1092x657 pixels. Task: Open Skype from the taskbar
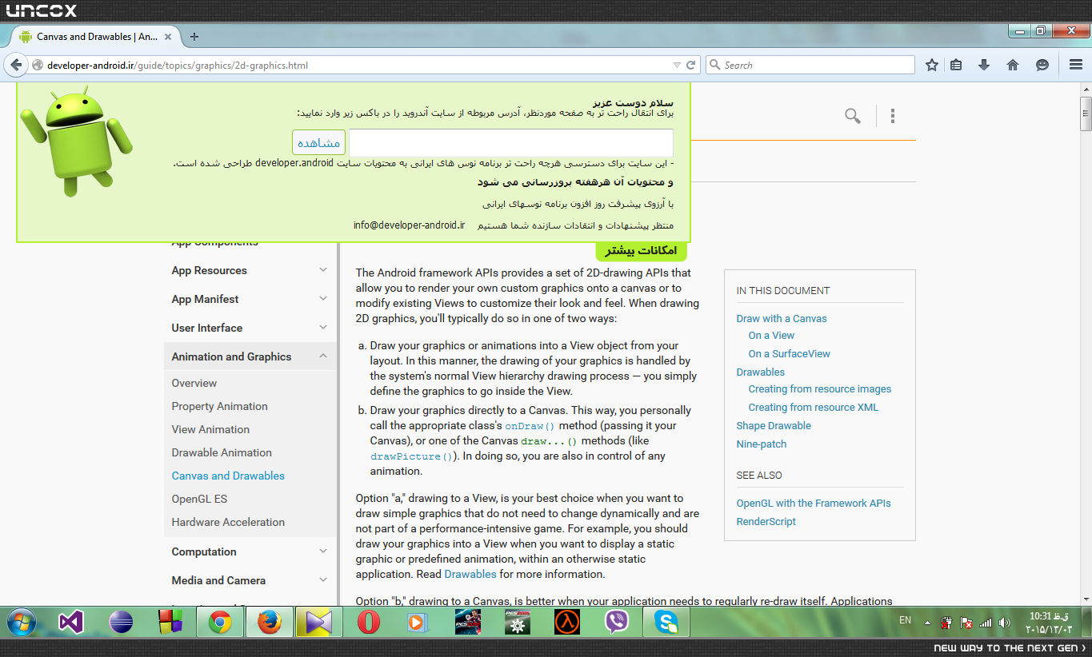click(x=666, y=622)
